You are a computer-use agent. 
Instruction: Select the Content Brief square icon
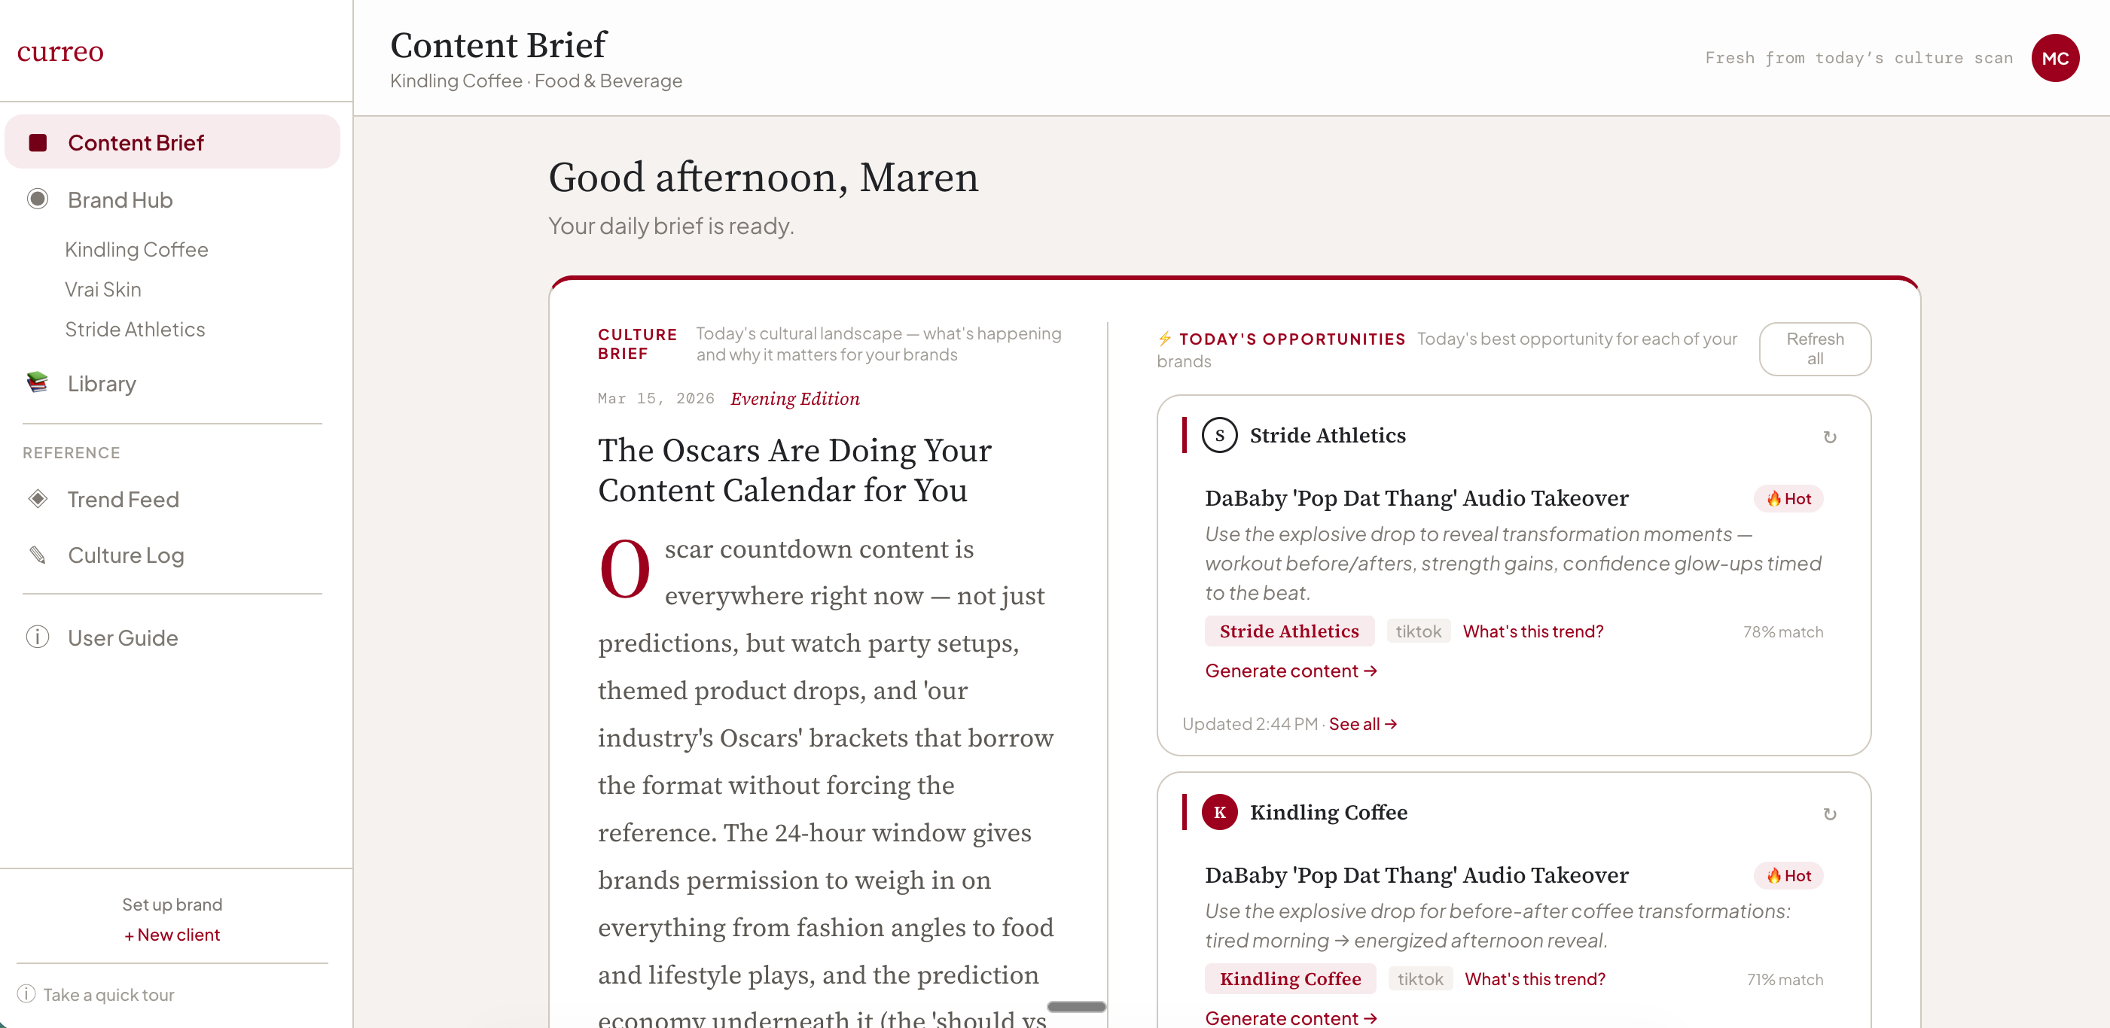click(x=38, y=141)
